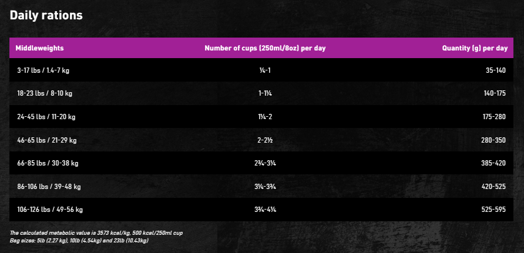
Task: Click the calculated metabolic value footnote
Action: [x=96, y=233]
